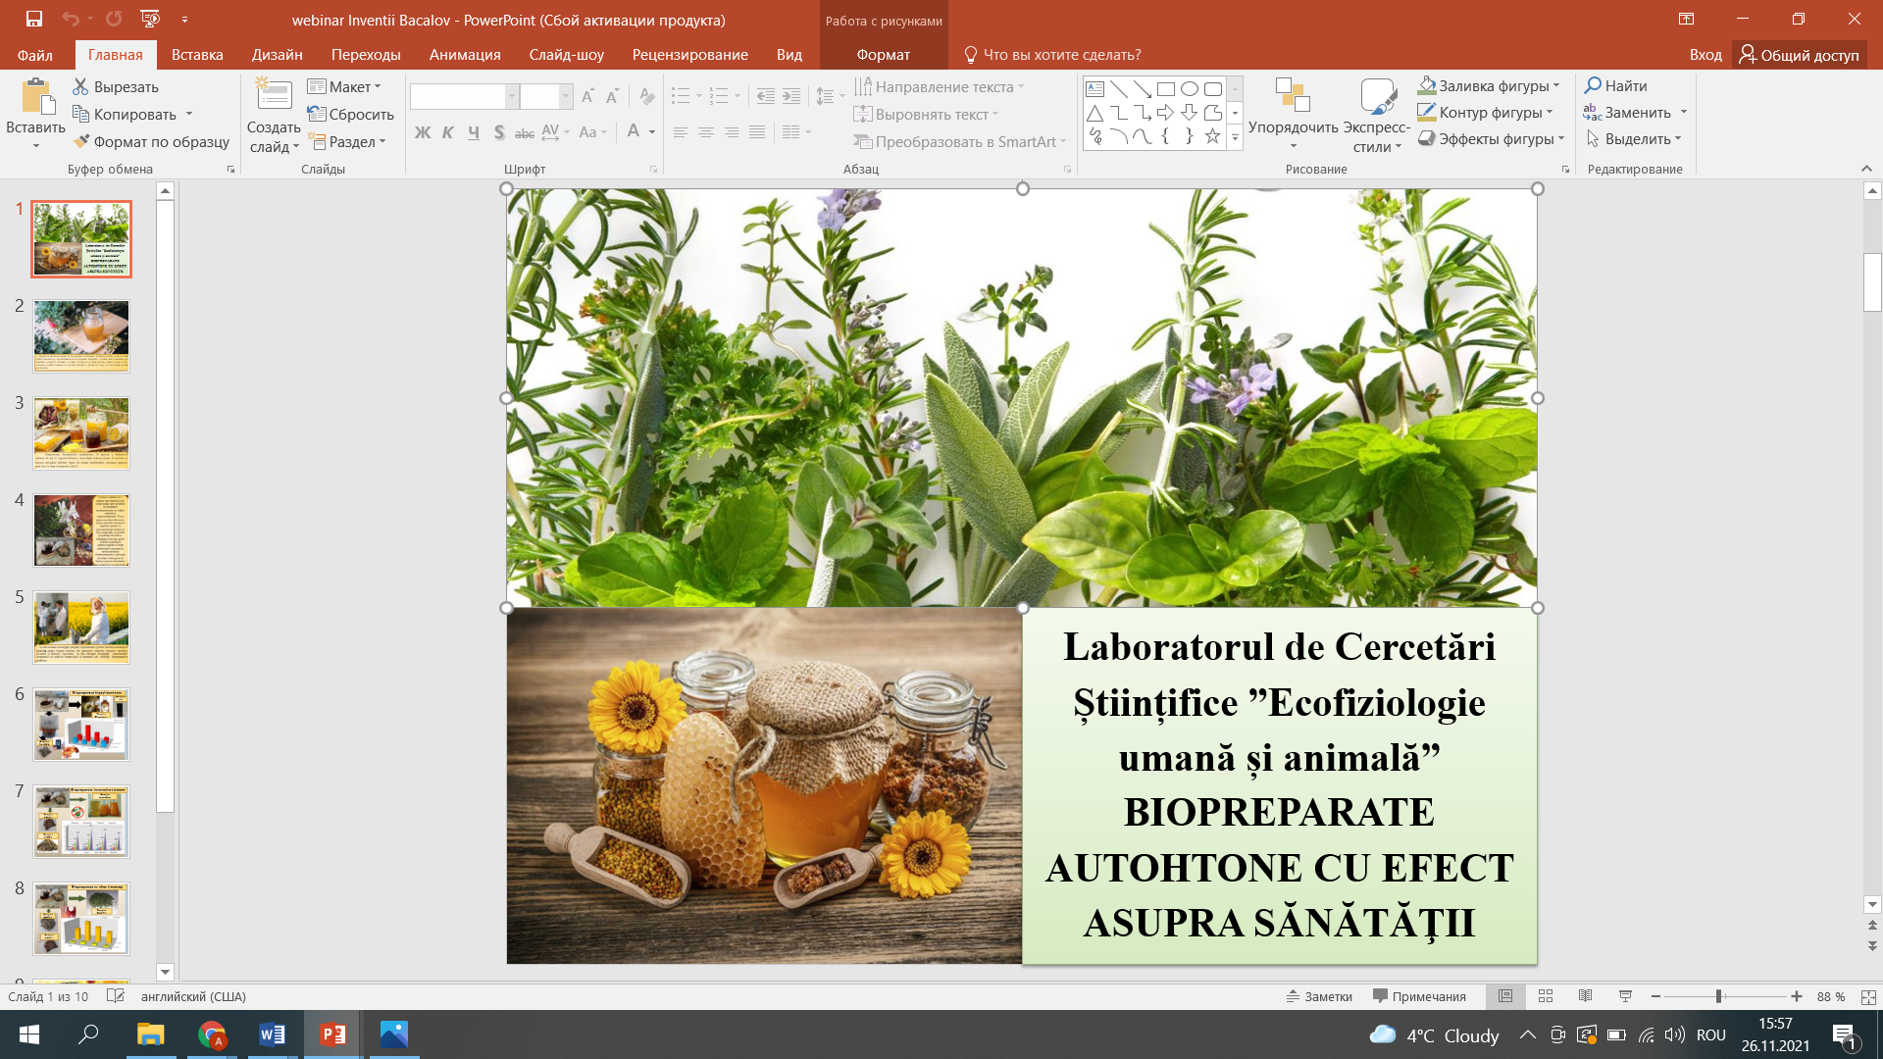Click the zoom in plus button

tap(1797, 996)
